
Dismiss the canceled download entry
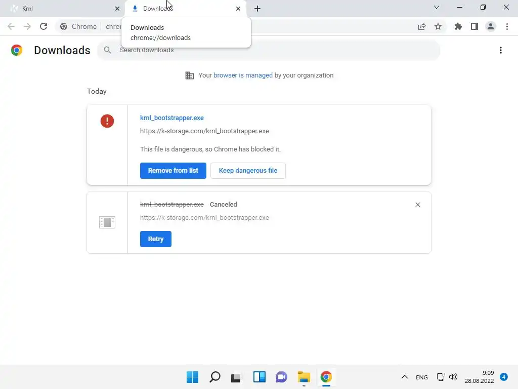coord(417,205)
